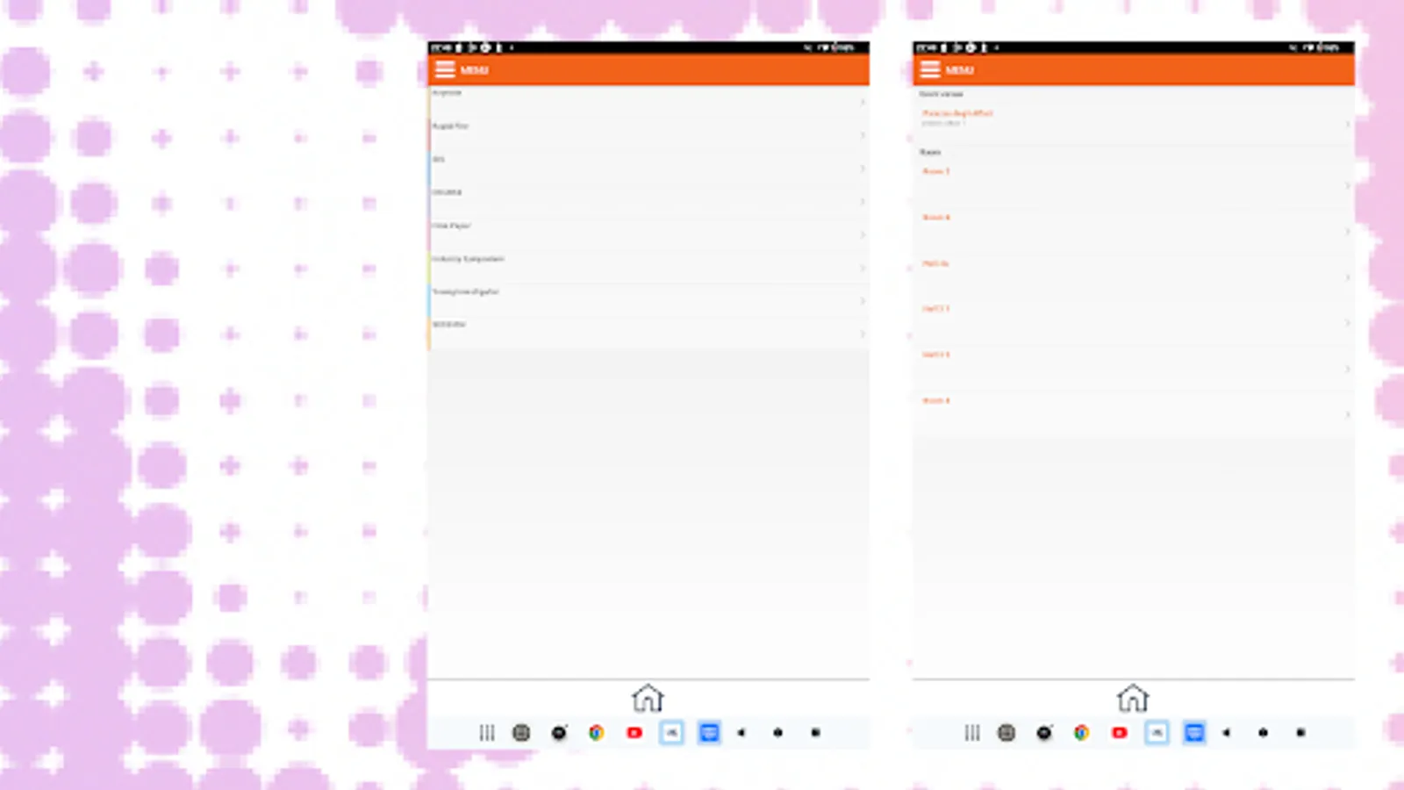This screenshot has height=790, width=1404.
Task: Tap the hamburger menu icon on the right screen
Action: coord(930,70)
